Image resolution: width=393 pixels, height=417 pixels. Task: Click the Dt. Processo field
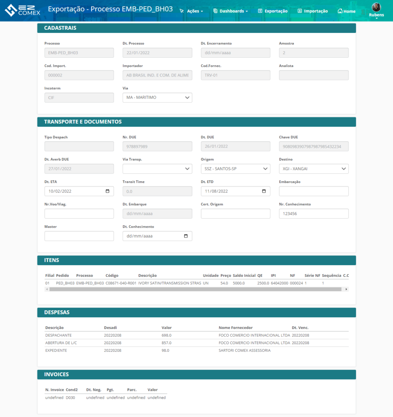click(x=158, y=53)
